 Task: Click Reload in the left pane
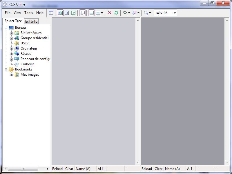(57, 169)
